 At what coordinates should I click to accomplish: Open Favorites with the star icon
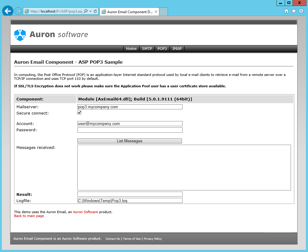click(x=294, y=11)
